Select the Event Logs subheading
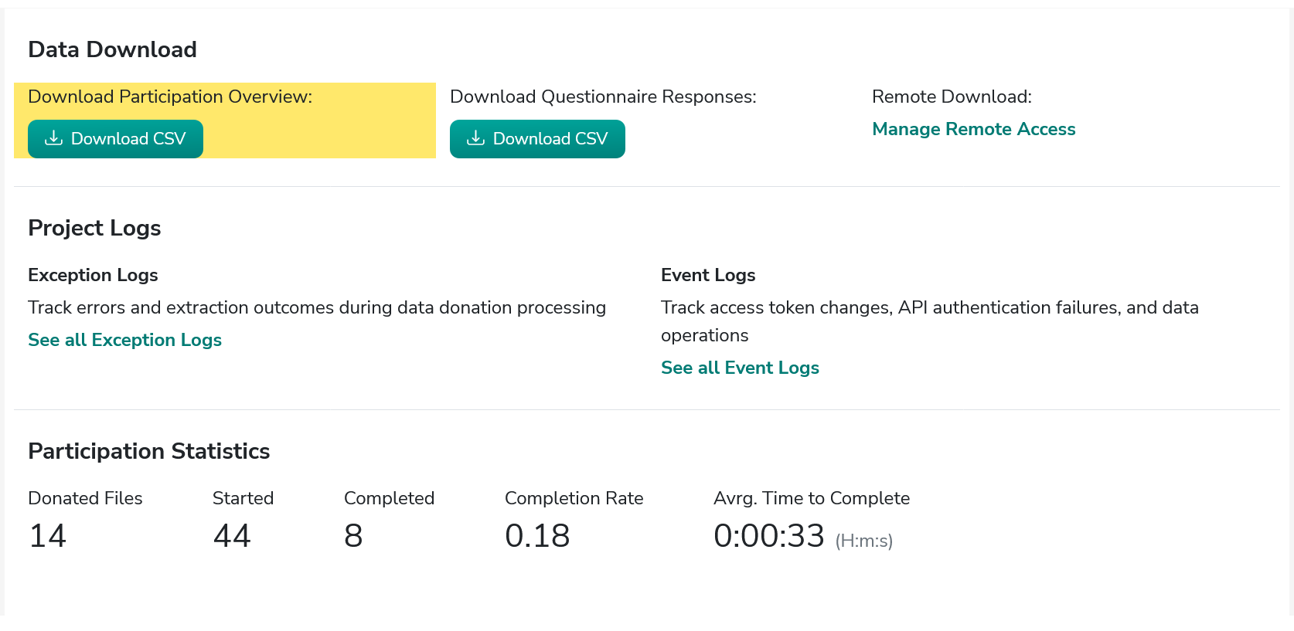This screenshot has width=1294, height=631. 708,275
